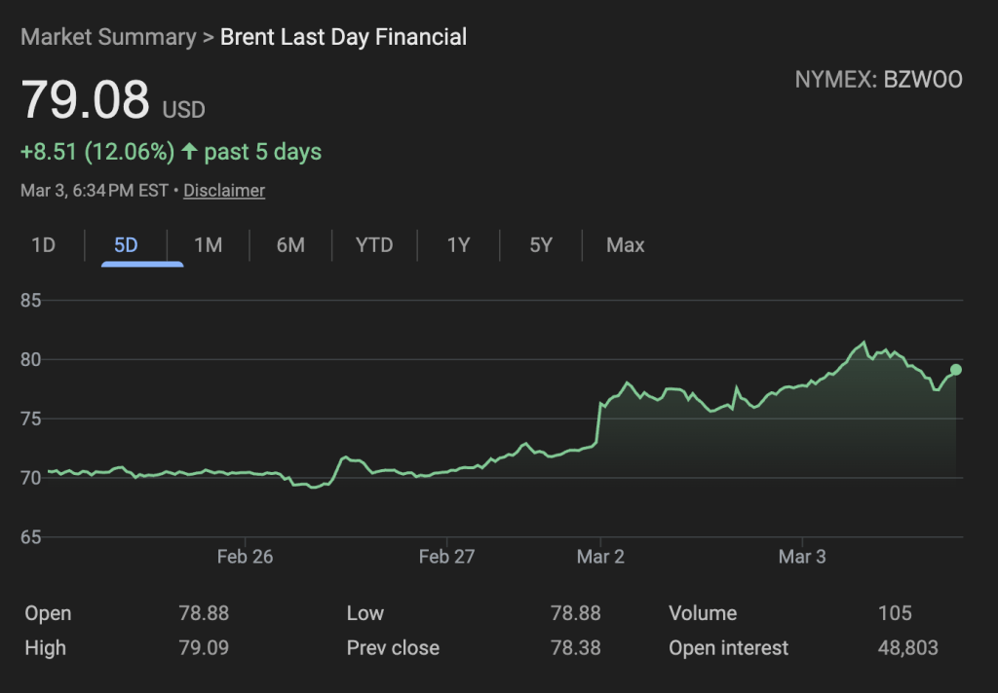Image resolution: width=998 pixels, height=693 pixels.
Task: Show the Max time range
Action: (625, 245)
